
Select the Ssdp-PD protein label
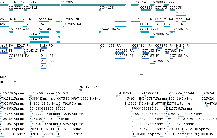[x=46, y=45]
